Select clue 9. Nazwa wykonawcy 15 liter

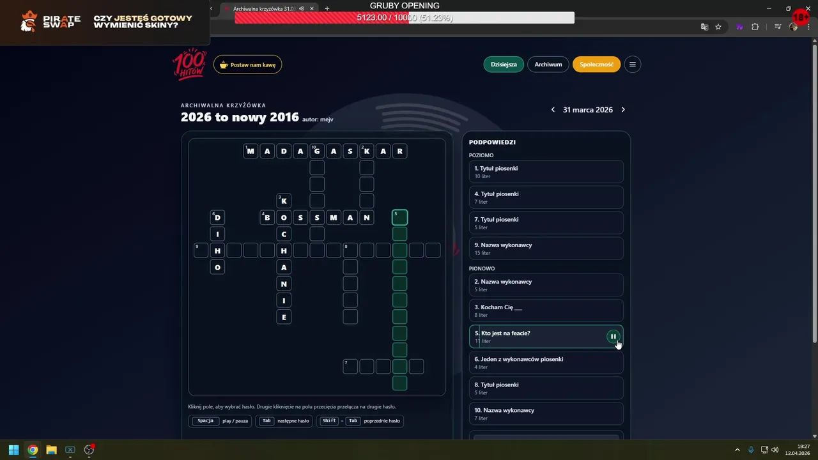[x=546, y=249]
